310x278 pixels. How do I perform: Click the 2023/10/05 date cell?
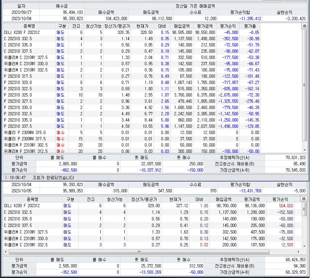[x=21, y=191]
